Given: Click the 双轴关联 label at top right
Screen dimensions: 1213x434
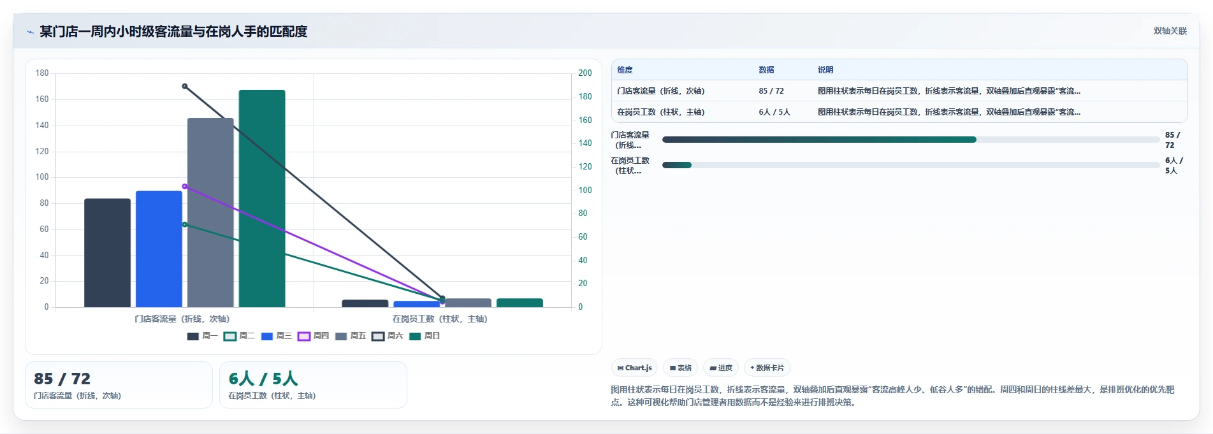Looking at the screenshot, I should [x=1170, y=31].
